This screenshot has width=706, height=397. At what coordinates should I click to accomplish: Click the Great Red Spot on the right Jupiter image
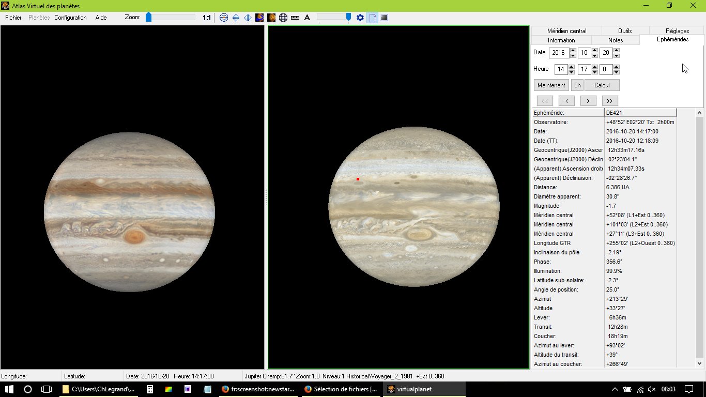[x=419, y=235]
